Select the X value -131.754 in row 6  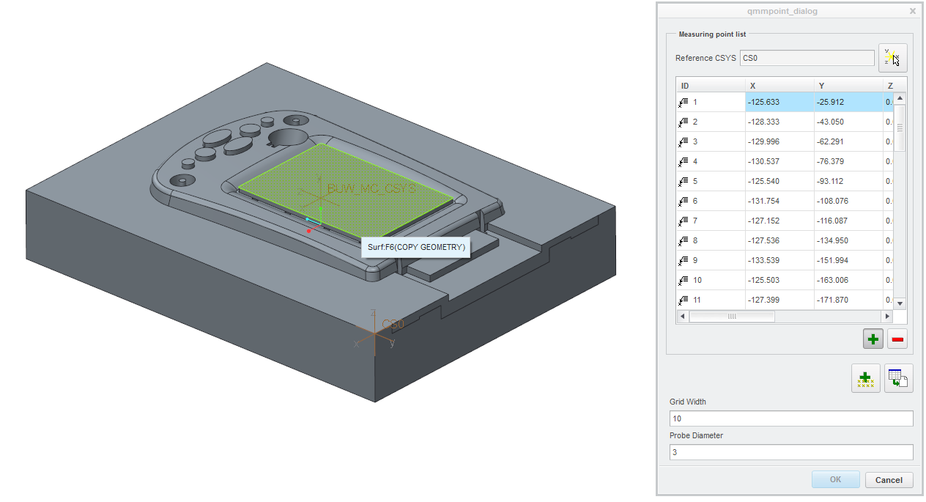779,201
